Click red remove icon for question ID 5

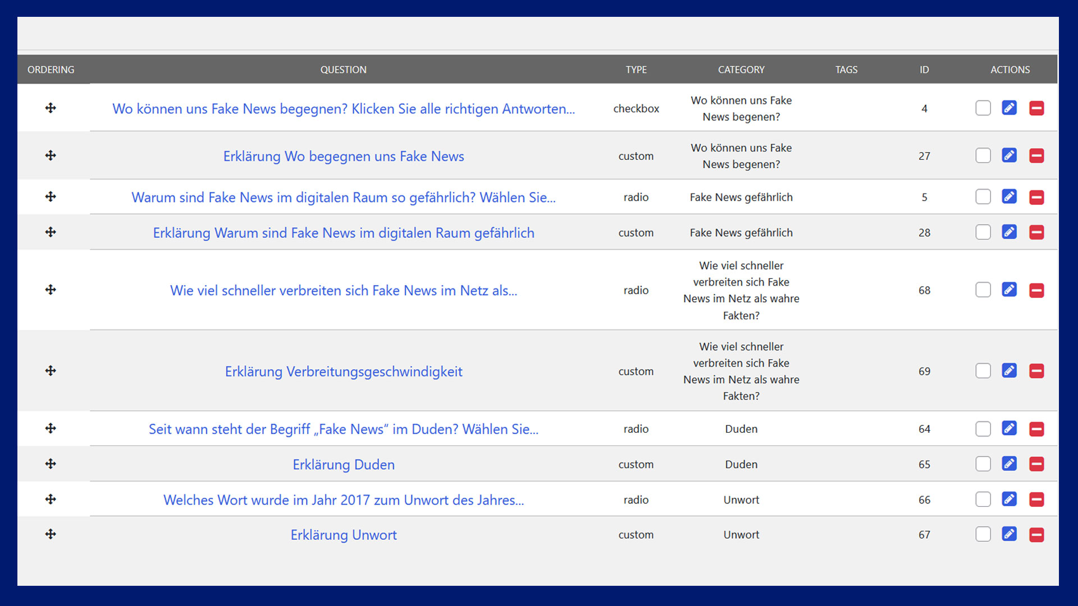tap(1036, 197)
